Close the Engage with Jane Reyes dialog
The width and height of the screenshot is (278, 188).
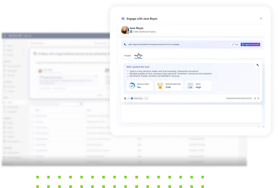[261, 18]
